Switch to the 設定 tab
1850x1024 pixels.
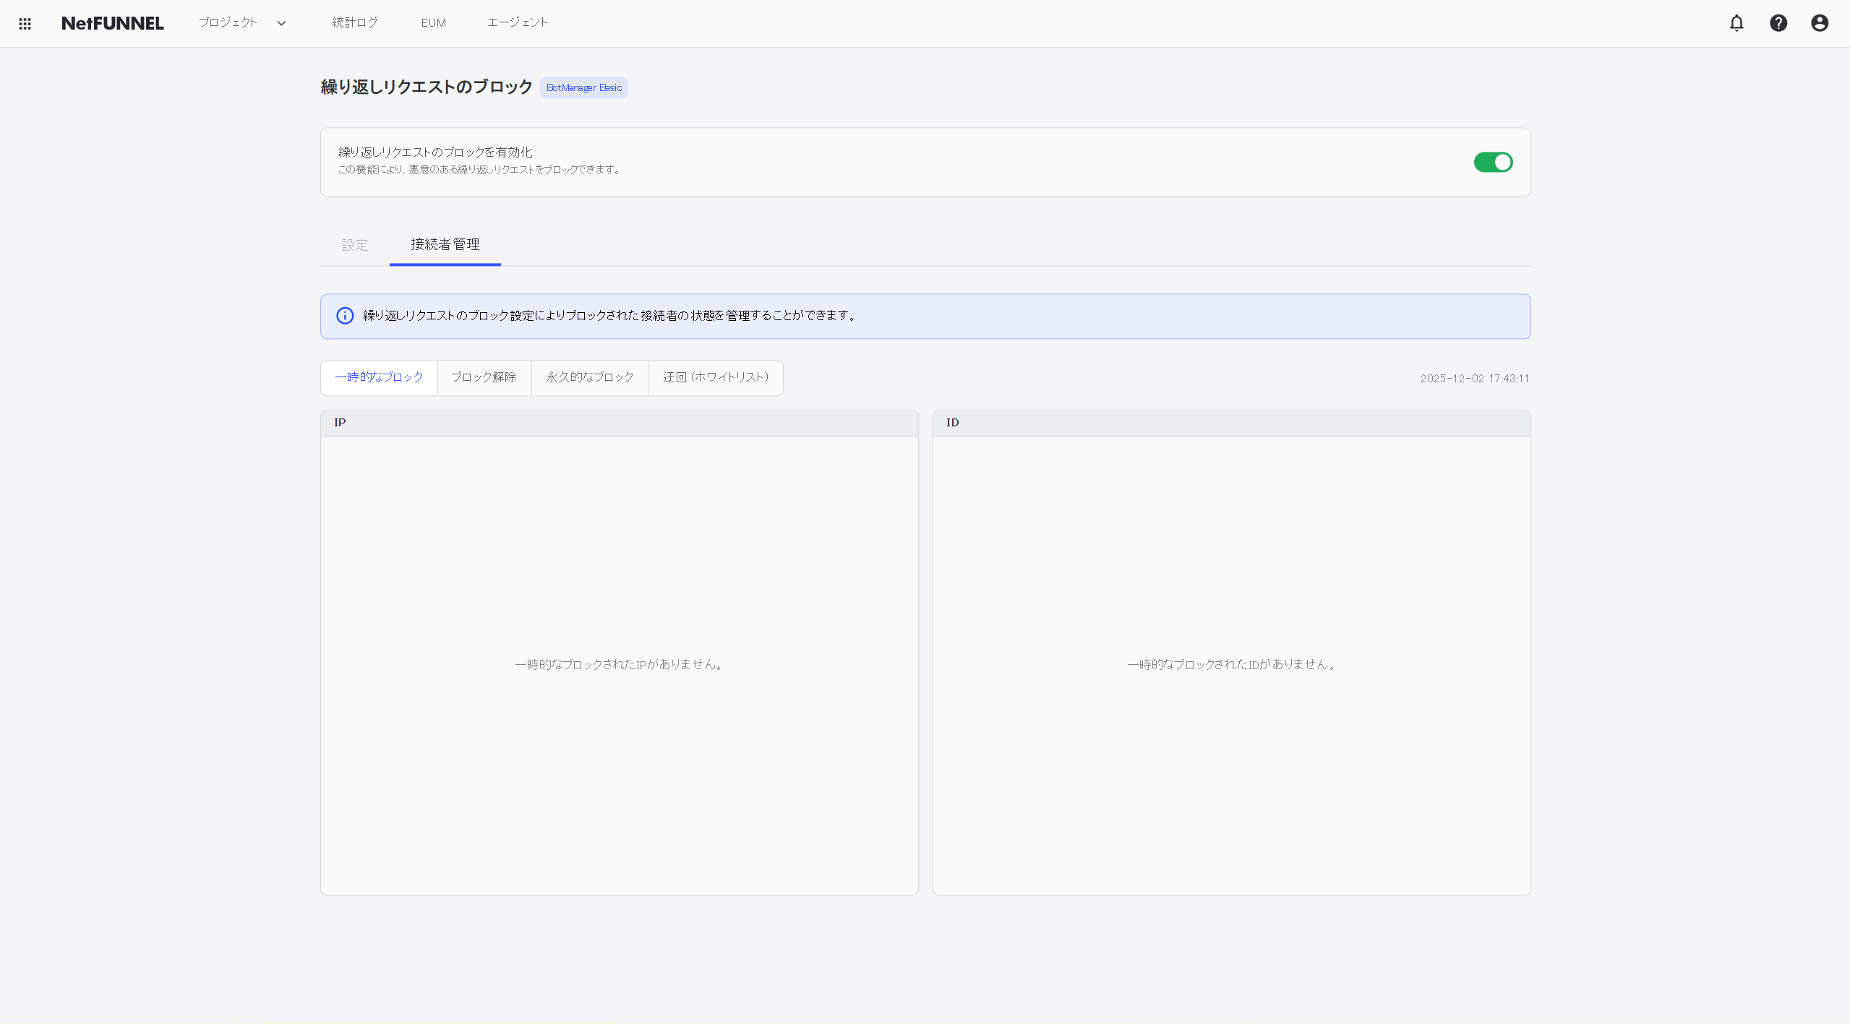(354, 245)
